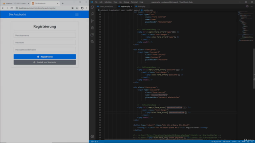Open the Extensions view

(x=92, y=35)
